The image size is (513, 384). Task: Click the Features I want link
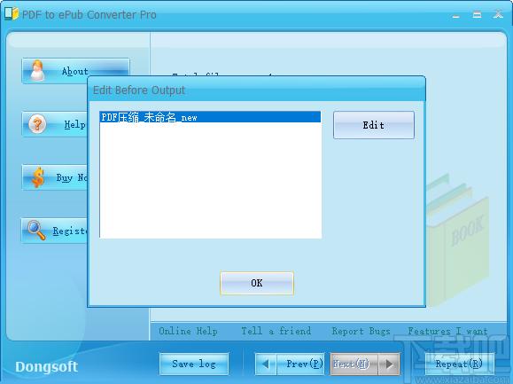[x=447, y=332]
